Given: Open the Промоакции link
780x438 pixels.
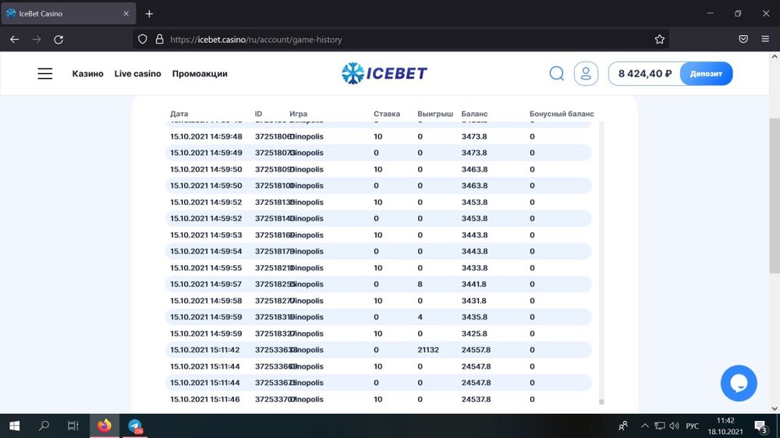Looking at the screenshot, I should click(x=200, y=73).
